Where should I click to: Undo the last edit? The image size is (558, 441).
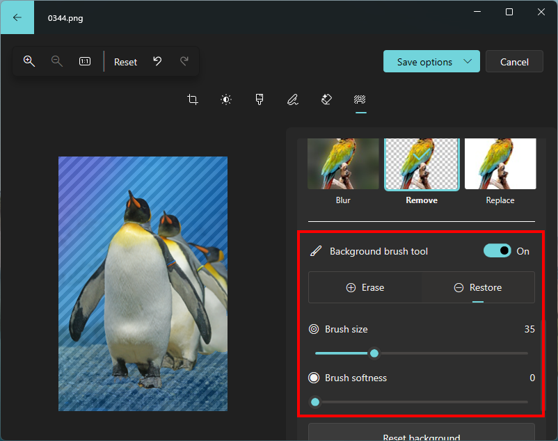tap(157, 61)
